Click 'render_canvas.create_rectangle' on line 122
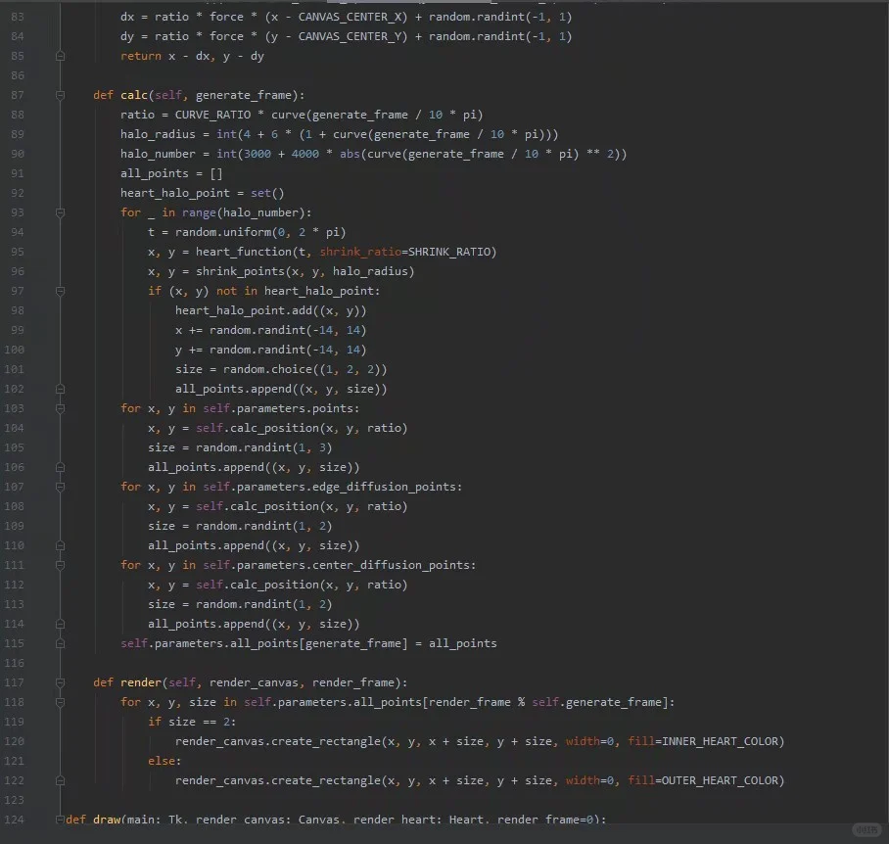Viewport: 889px width, 844px height. click(x=278, y=780)
